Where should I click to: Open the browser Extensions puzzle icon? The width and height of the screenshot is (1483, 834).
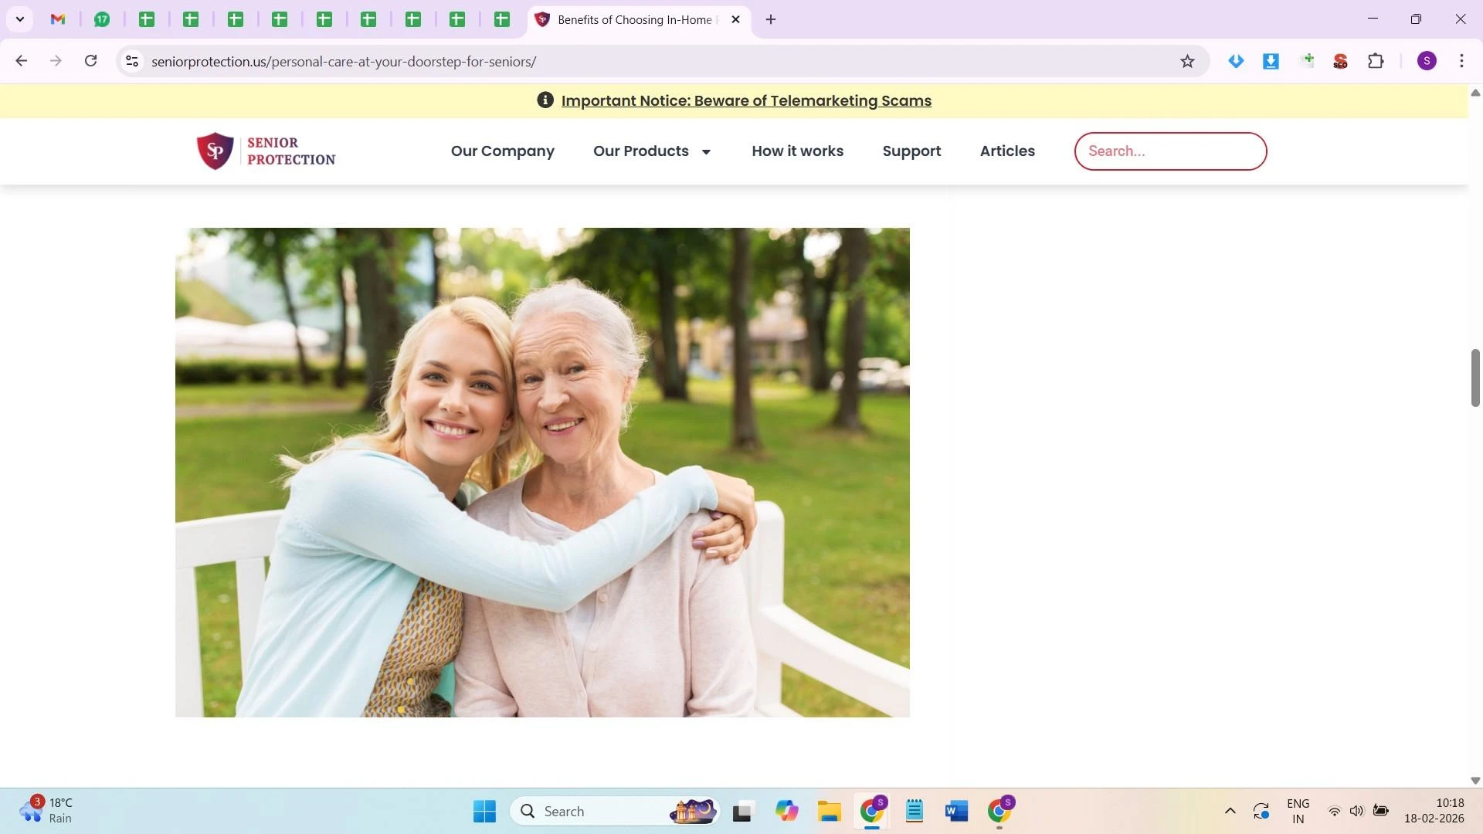(x=1376, y=61)
